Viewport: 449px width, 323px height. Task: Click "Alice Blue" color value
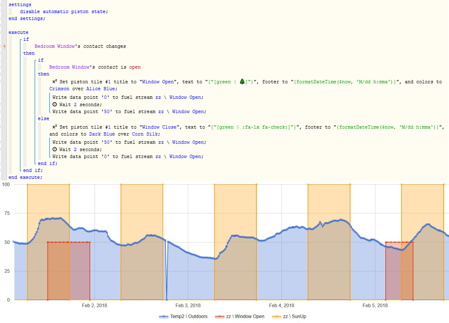[x=100, y=89]
